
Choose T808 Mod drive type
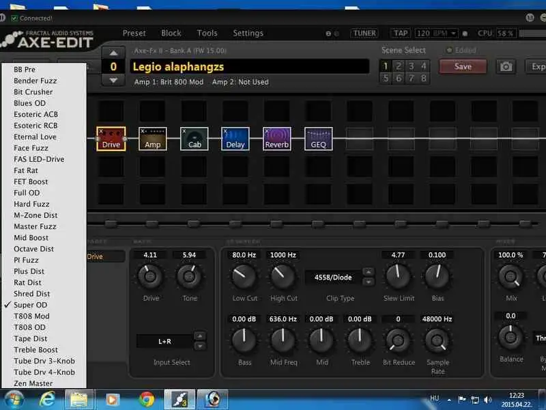(44, 316)
